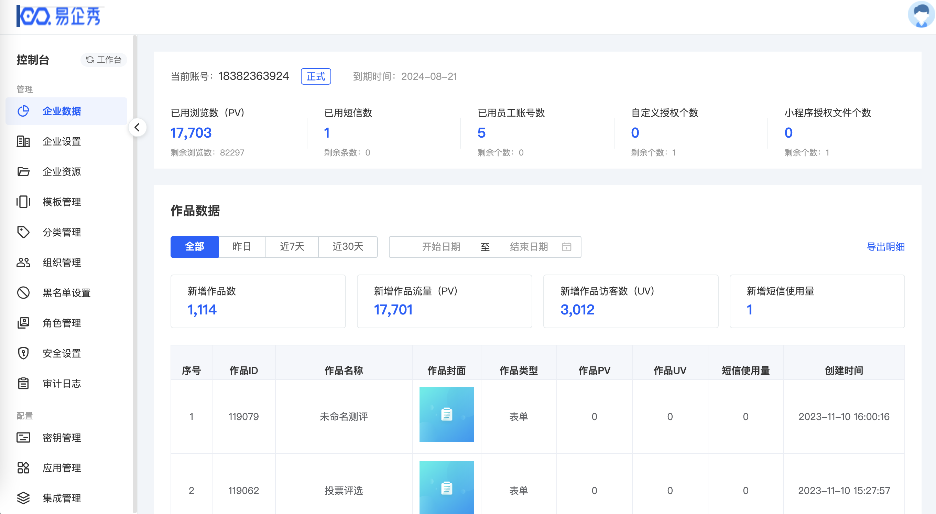Switch to 工作台 workspace toggle

pos(104,60)
